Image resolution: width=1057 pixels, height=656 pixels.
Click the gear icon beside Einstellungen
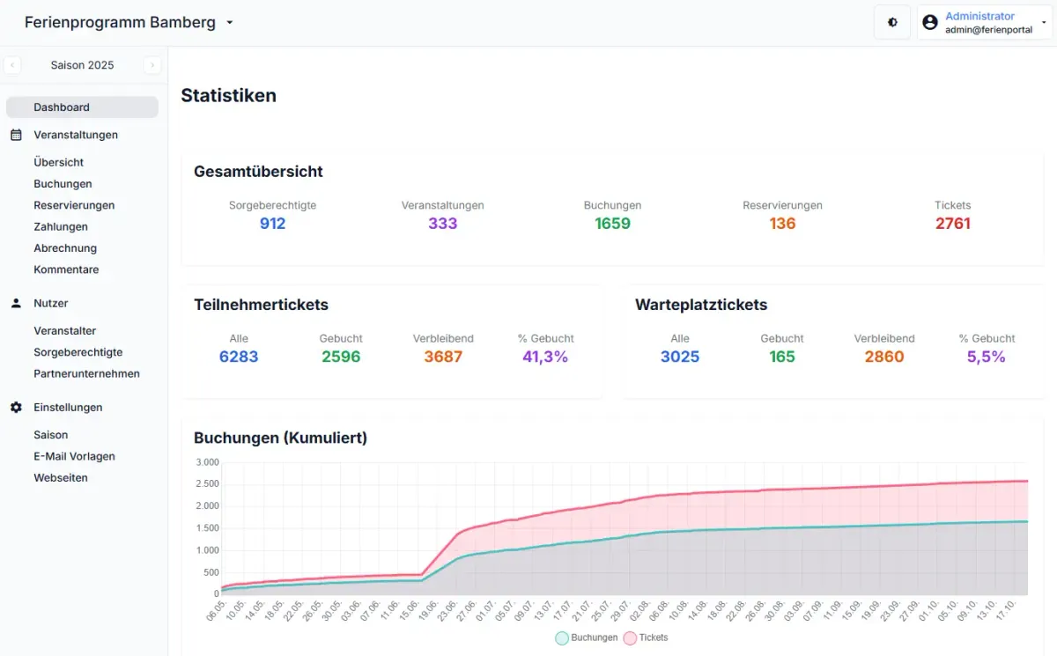point(17,407)
